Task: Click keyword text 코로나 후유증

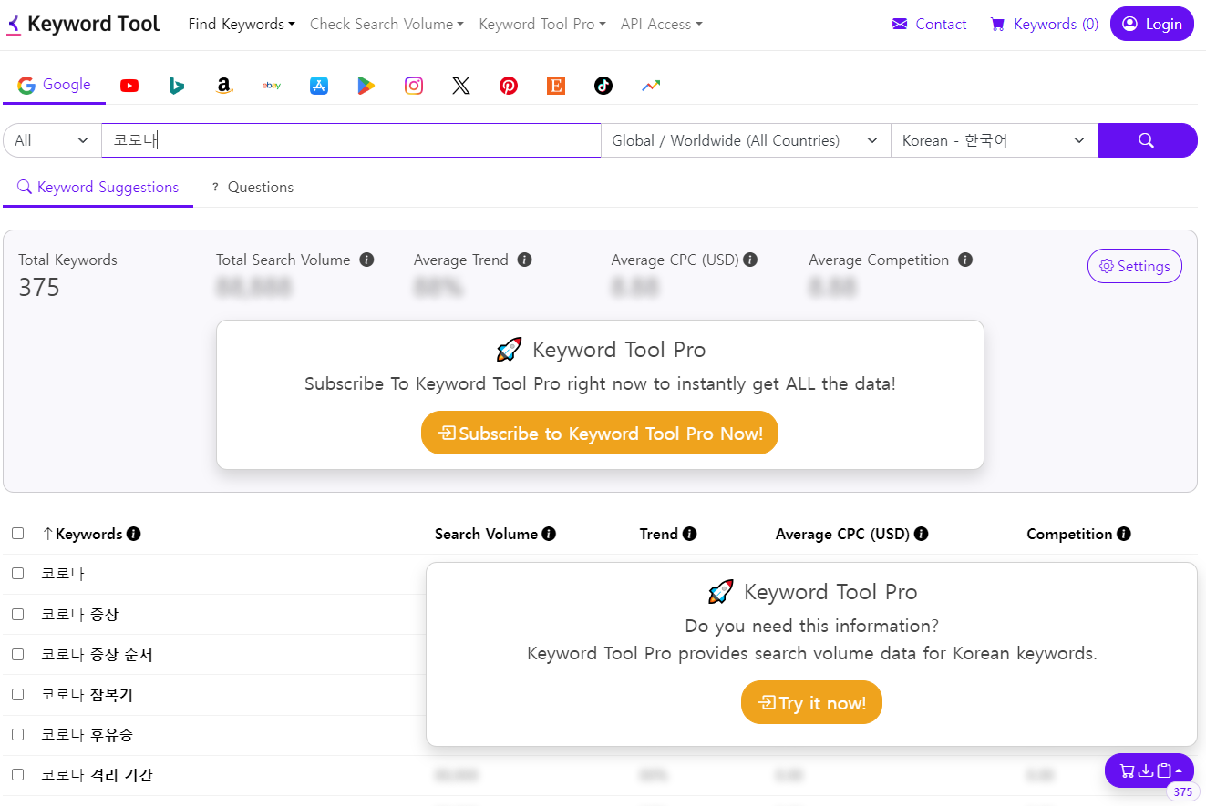Action: tap(88, 734)
